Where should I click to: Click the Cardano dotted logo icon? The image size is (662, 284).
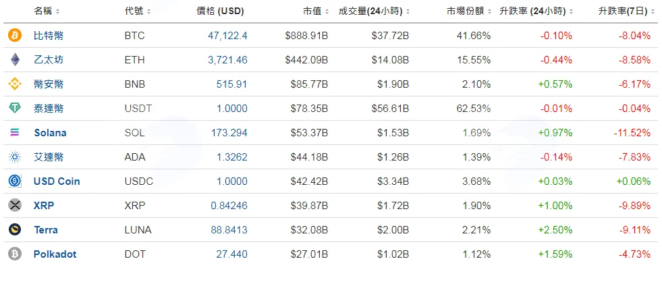15,157
